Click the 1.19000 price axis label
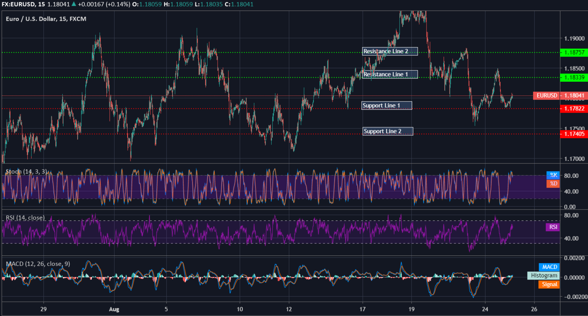 coord(575,39)
